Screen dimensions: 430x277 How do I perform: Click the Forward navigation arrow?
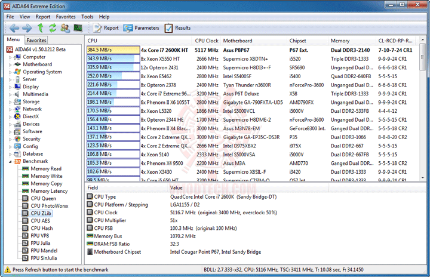[27, 28]
